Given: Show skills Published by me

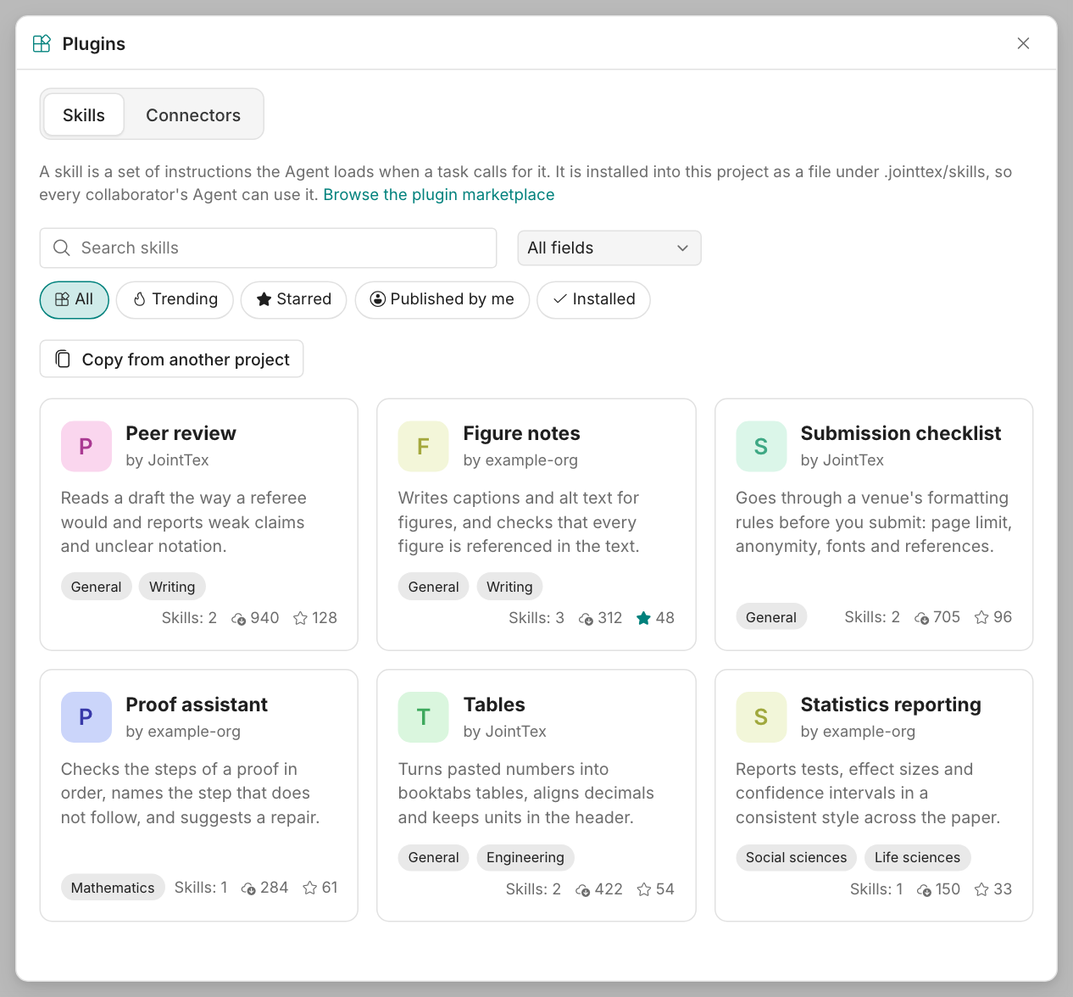Looking at the screenshot, I should (442, 299).
